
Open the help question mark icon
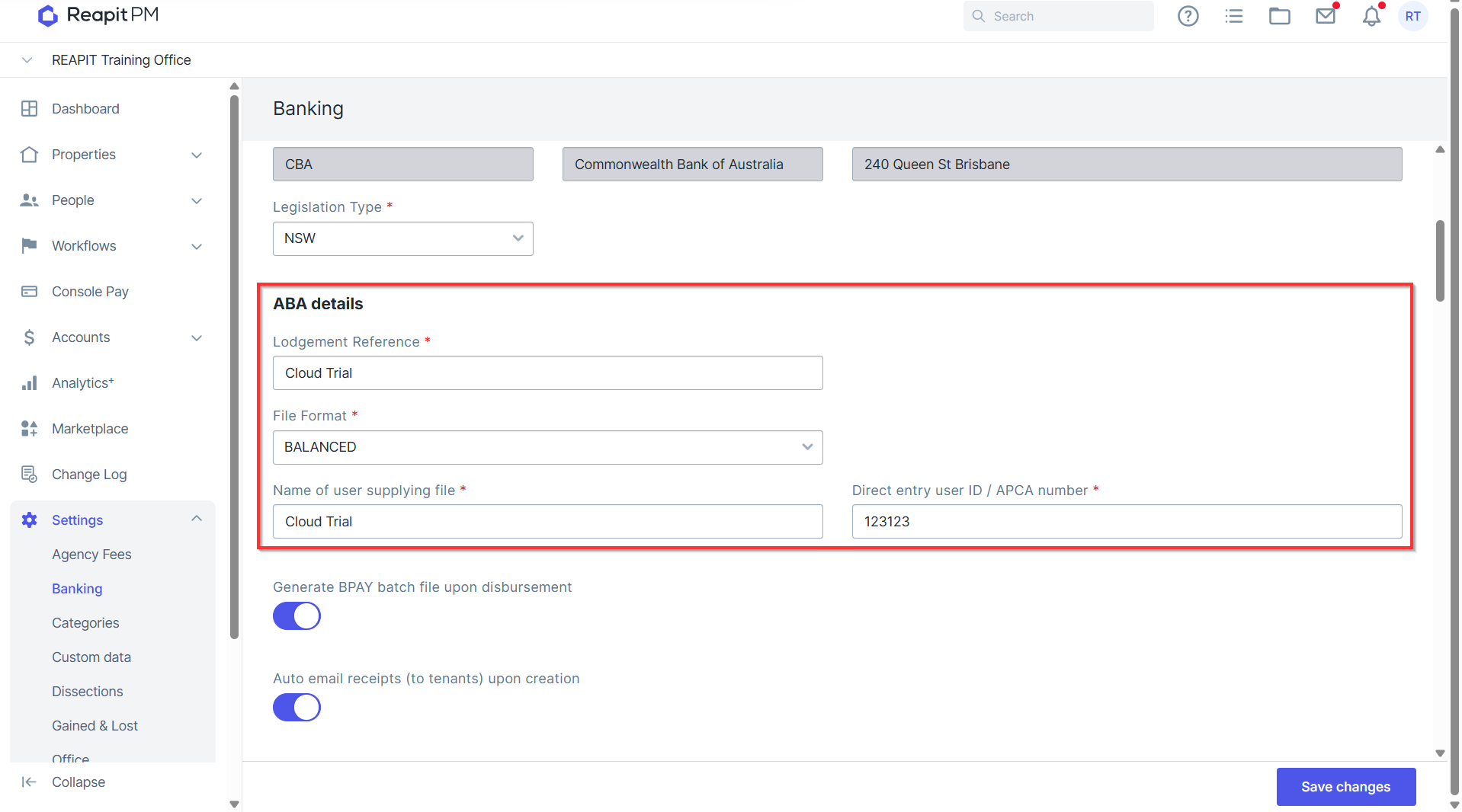click(x=1188, y=16)
